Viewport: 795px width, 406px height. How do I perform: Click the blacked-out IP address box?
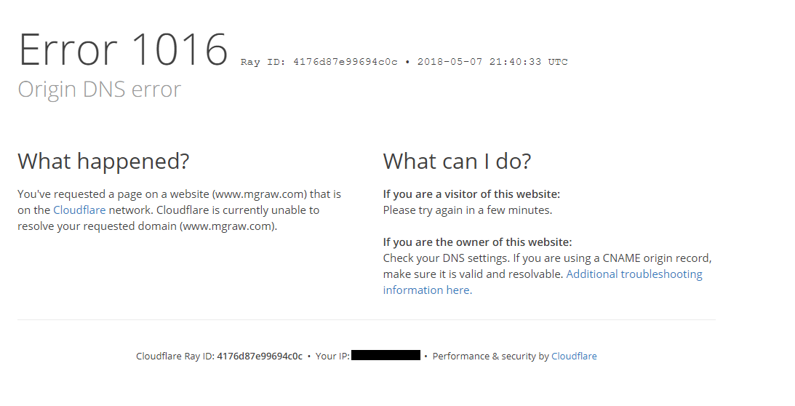click(385, 355)
